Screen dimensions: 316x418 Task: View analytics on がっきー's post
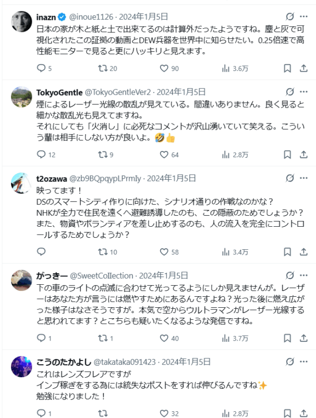click(226, 339)
